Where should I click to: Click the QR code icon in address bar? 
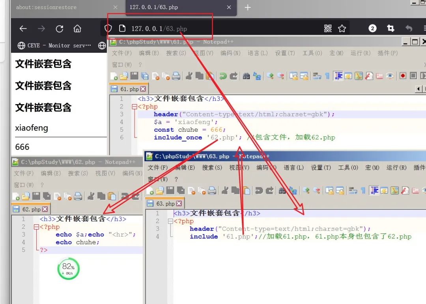(x=328, y=28)
